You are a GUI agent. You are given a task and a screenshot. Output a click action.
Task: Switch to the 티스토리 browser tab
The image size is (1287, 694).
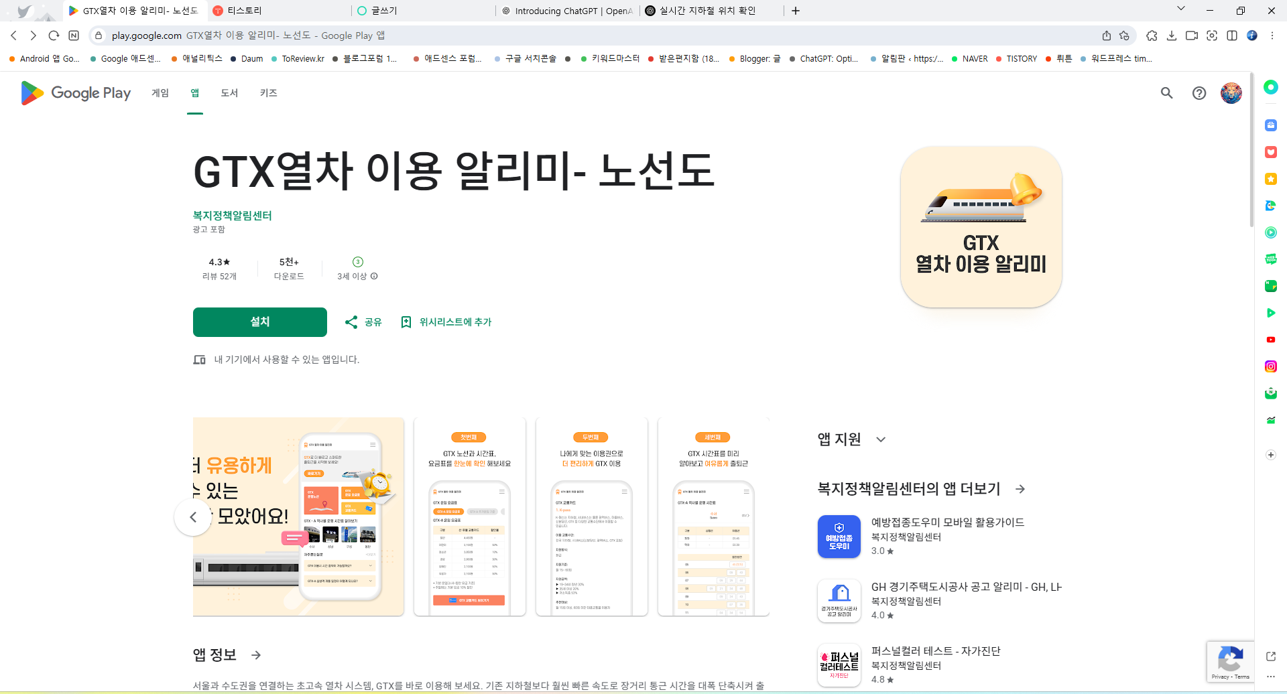tap(280, 11)
